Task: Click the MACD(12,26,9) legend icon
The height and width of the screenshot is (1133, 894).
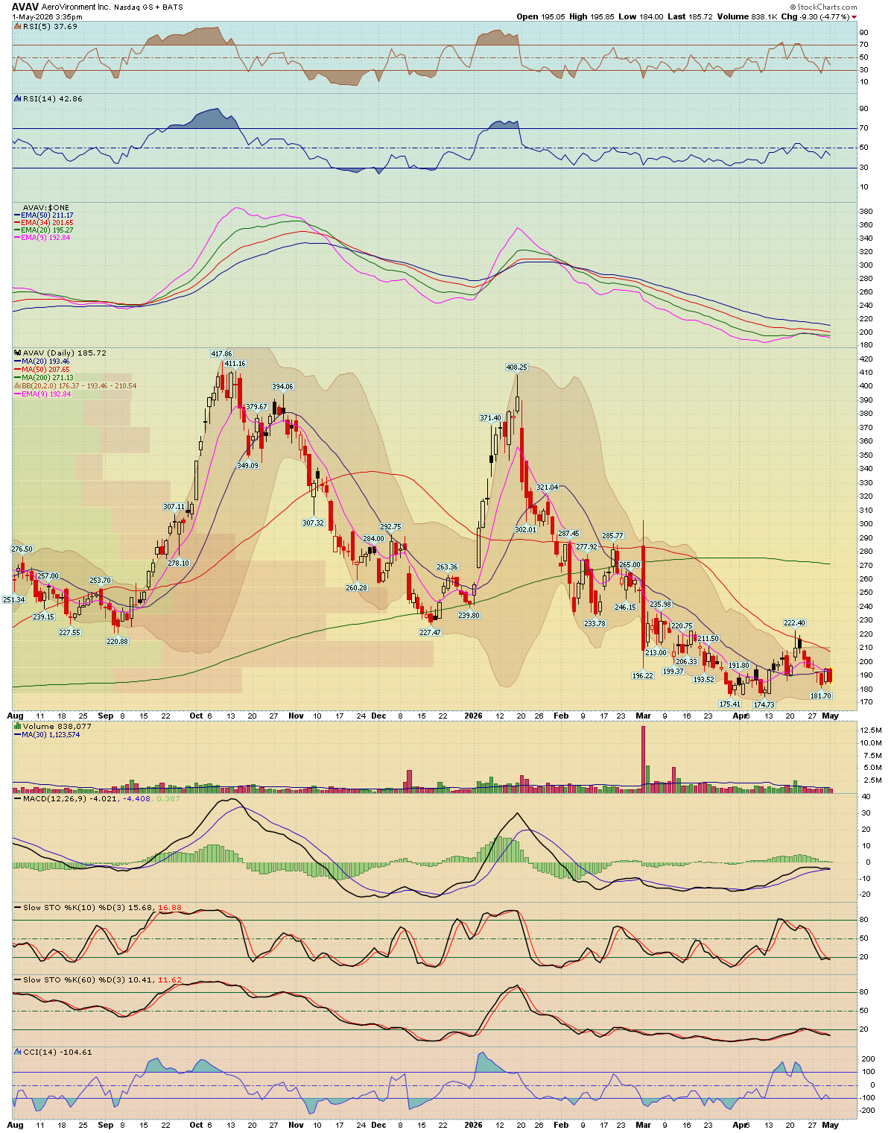Action: pos(18,798)
